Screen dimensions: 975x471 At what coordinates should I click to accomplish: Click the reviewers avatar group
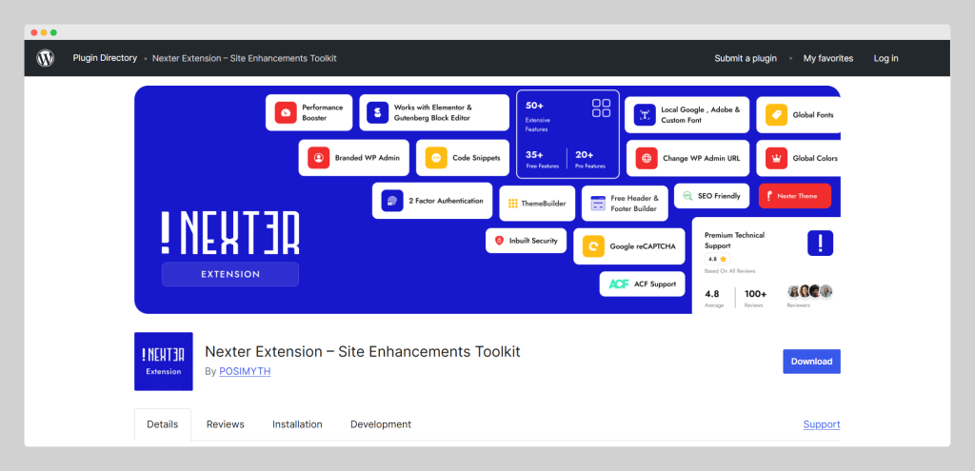click(809, 291)
